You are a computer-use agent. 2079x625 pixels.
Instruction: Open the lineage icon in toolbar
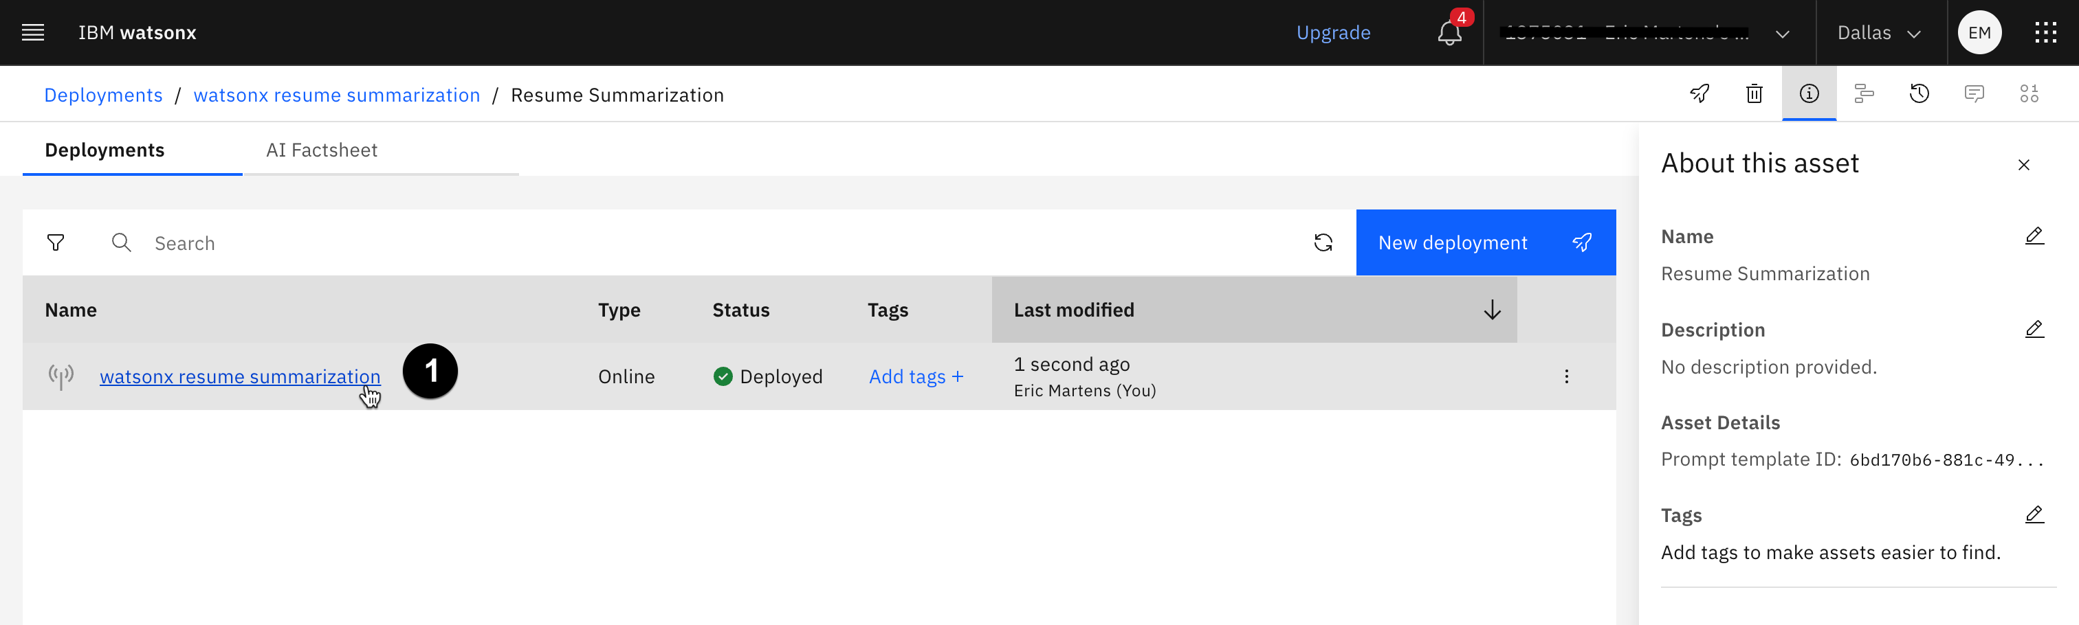(x=1864, y=94)
